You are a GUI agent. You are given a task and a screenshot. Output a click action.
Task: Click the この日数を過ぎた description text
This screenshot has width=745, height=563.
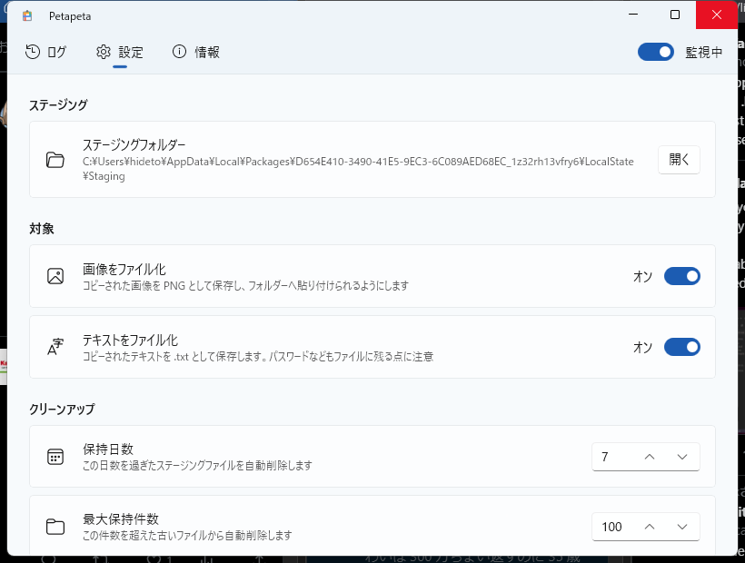click(x=197, y=465)
